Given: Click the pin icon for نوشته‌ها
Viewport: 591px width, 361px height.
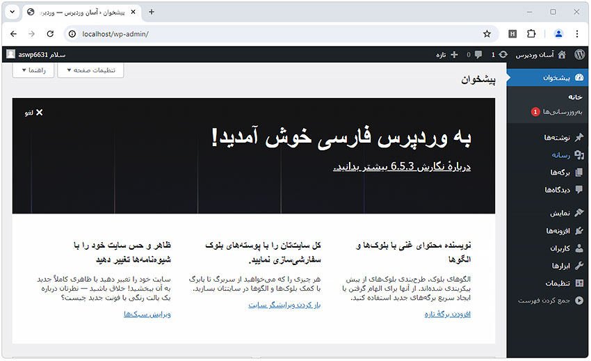Looking at the screenshot, I should pyautogui.click(x=579, y=137).
